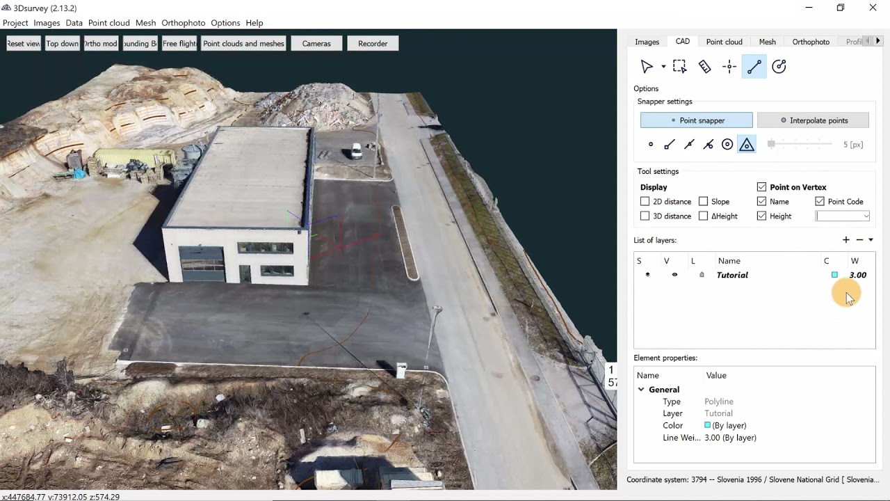This screenshot has width=890, height=501.
Task: Enable the line midpoint snap icon
Action: 689,145
